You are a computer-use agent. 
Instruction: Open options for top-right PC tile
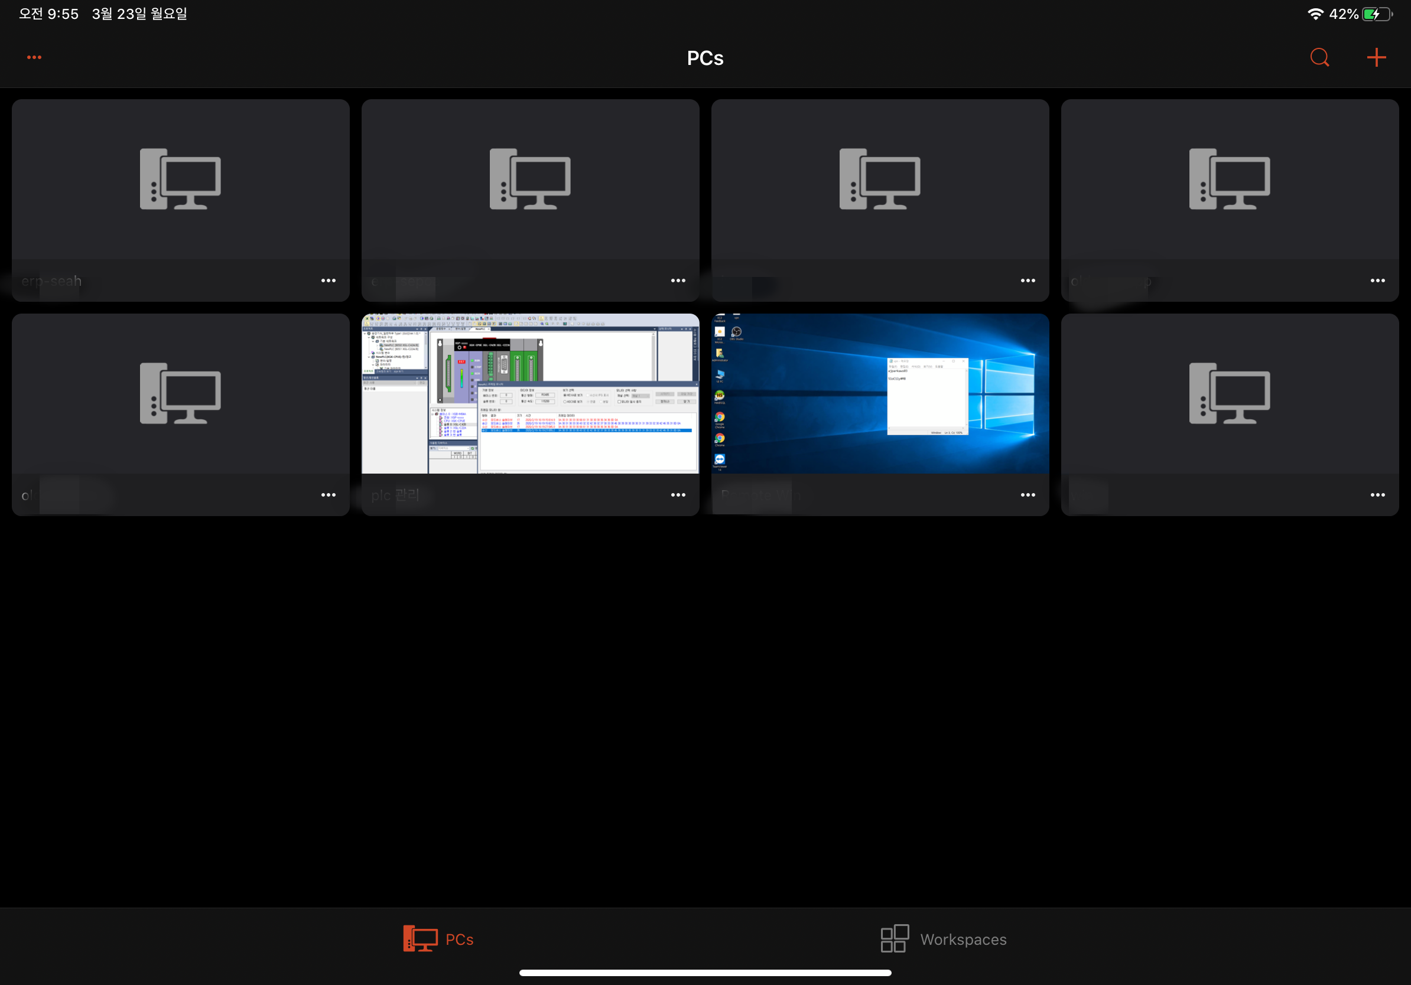[1377, 281]
